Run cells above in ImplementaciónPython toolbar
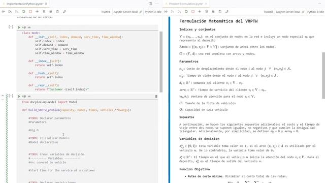The height and width of the screenshot is (183, 325). 10,12
